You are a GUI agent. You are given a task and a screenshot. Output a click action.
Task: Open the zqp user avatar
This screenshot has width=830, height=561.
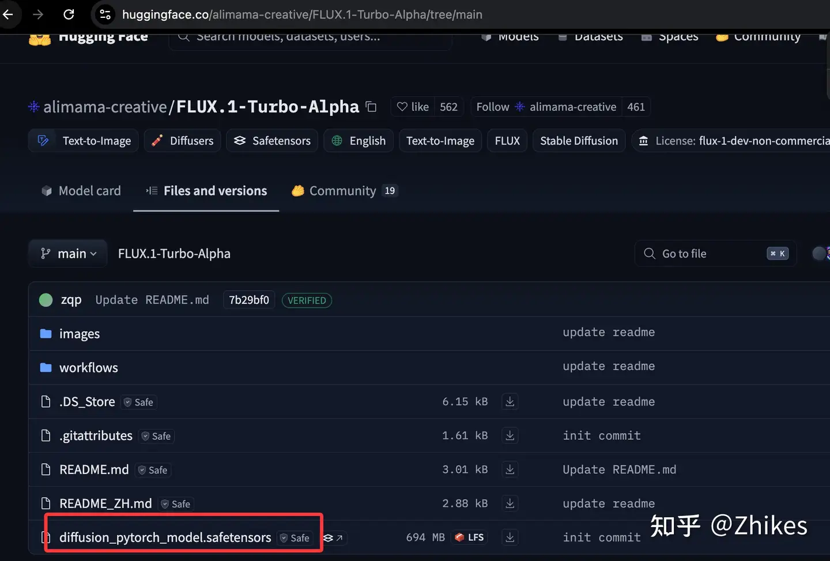pyautogui.click(x=46, y=300)
